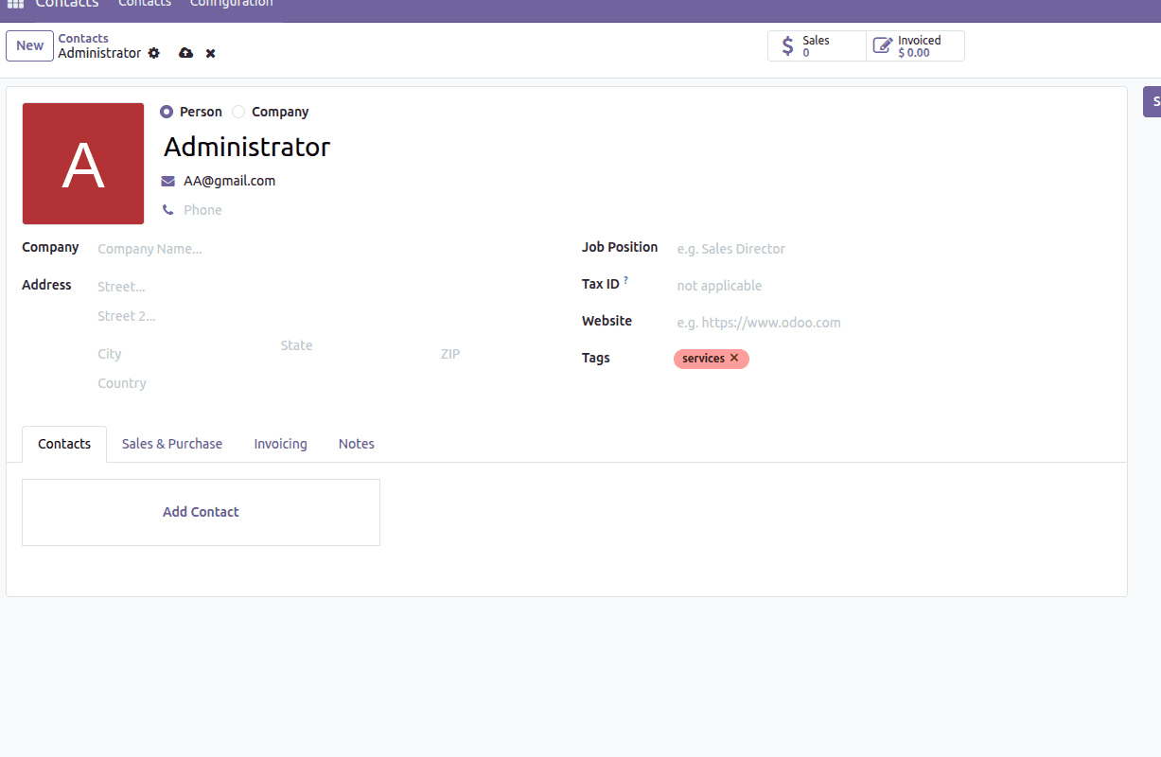This screenshot has width=1161, height=757.
Task: Select the Company radio button
Action: pos(237,111)
